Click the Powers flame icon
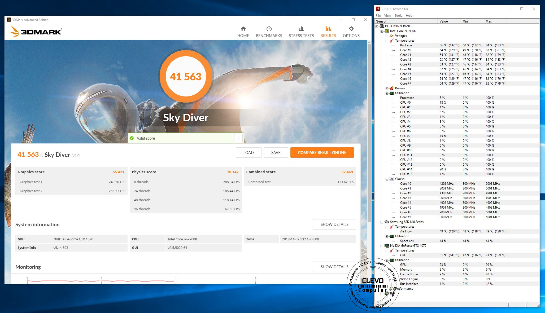This screenshot has height=313, width=545. (x=392, y=88)
